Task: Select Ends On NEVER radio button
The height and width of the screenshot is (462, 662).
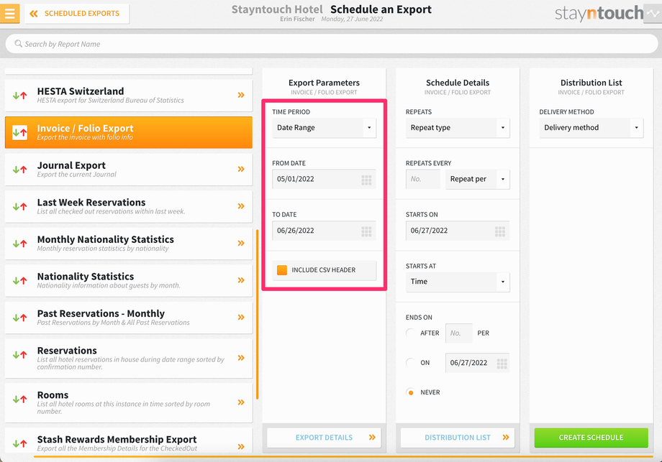Action: coord(410,392)
